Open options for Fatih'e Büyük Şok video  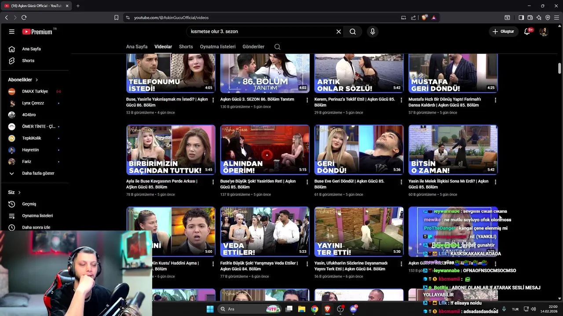point(307,264)
